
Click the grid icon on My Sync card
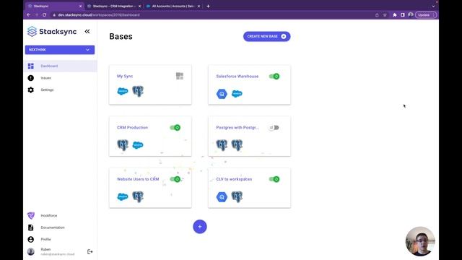click(x=180, y=76)
